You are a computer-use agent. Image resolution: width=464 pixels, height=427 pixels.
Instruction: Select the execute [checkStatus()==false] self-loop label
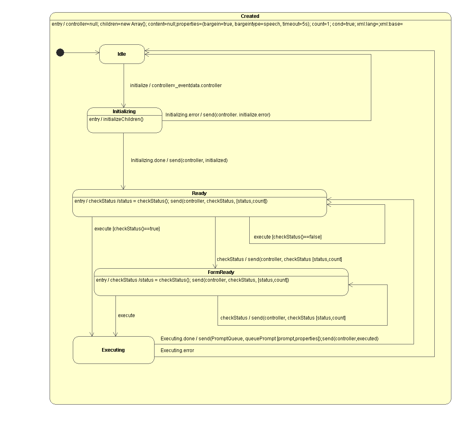(x=287, y=237)
